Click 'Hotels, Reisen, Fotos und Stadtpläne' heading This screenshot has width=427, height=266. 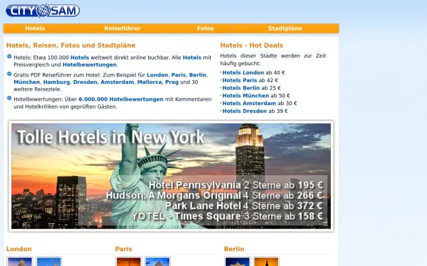point(70,45)
